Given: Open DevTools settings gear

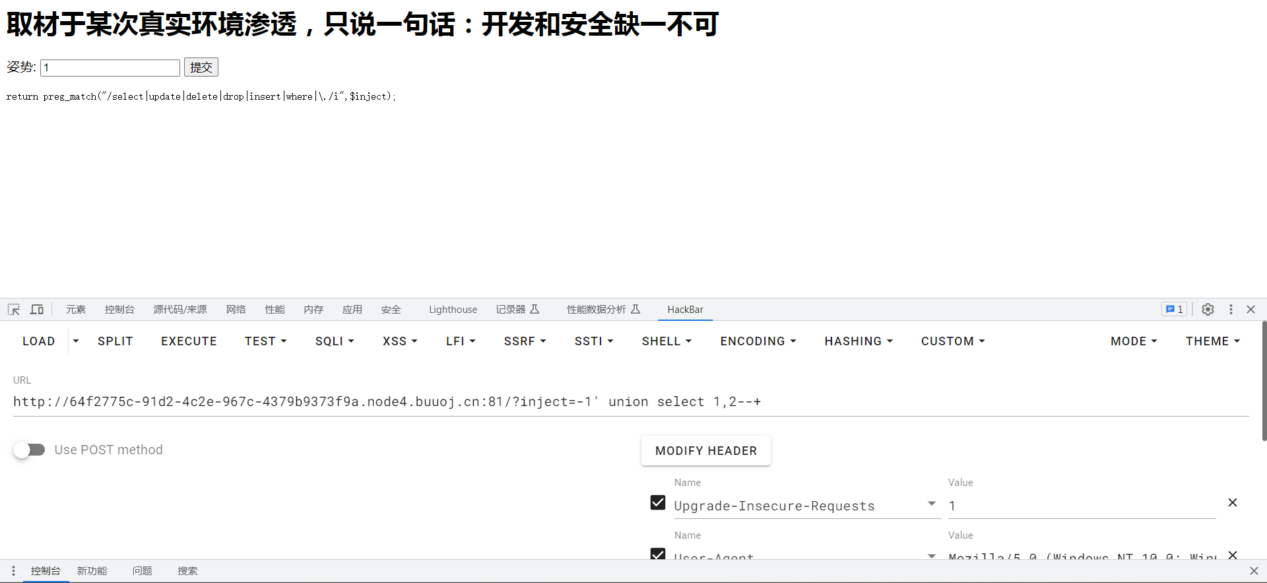Looking at the screenshot, I should 1208,309.
